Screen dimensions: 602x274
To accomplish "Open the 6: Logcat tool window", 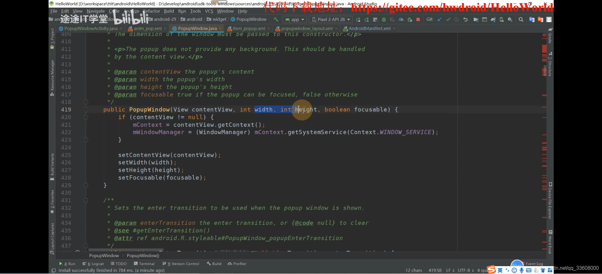I will point(93,264).
